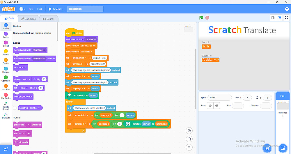Click the block palette vertical scrollbar
Screen dimensions: 291x154
coord(58,31)
